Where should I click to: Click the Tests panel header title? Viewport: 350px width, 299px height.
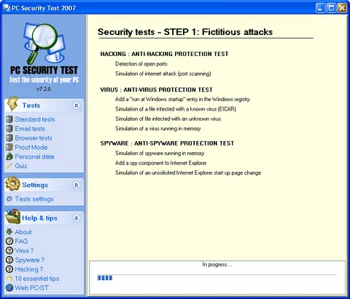coord(31,105)
